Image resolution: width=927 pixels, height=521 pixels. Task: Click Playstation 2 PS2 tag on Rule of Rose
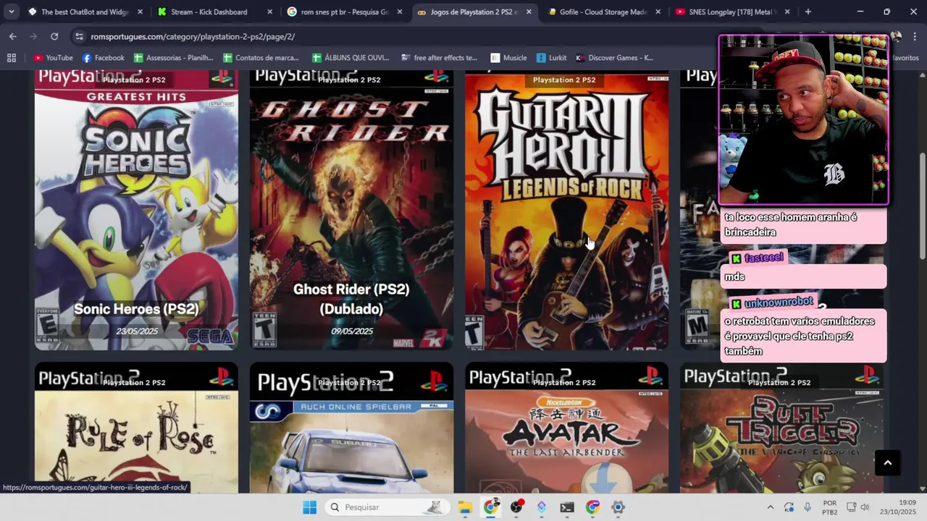click(x=134, y=382)
